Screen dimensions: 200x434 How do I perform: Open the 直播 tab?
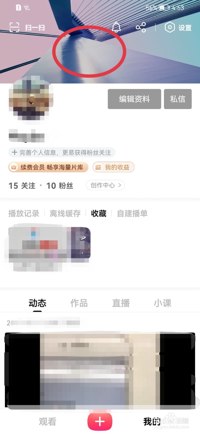121,303
